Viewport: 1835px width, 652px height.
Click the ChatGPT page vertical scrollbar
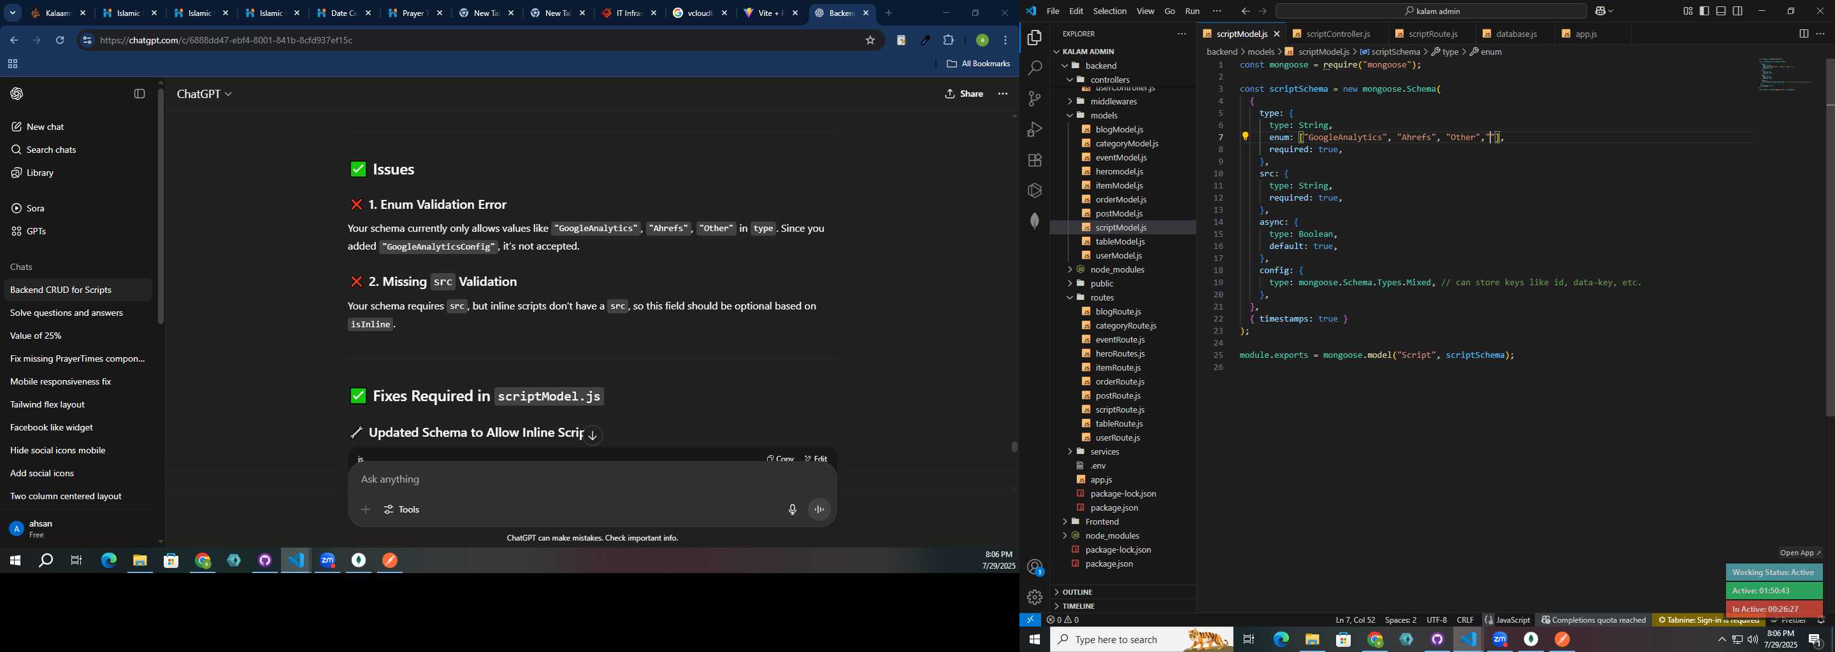(x=1014, y=447)
